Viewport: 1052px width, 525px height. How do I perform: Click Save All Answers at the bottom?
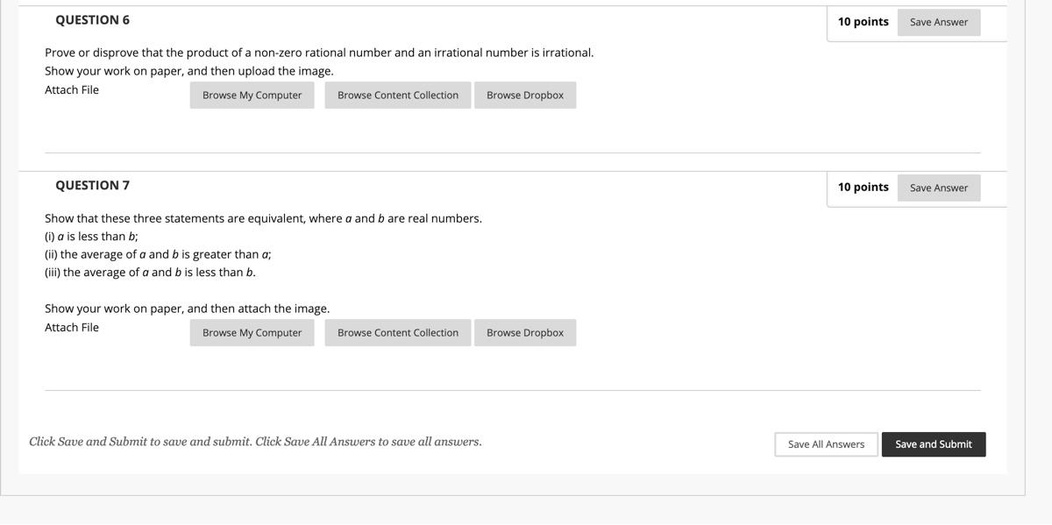point(825,444)
